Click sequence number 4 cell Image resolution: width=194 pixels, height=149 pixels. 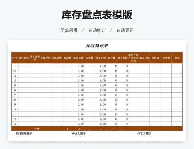[15, 81]
